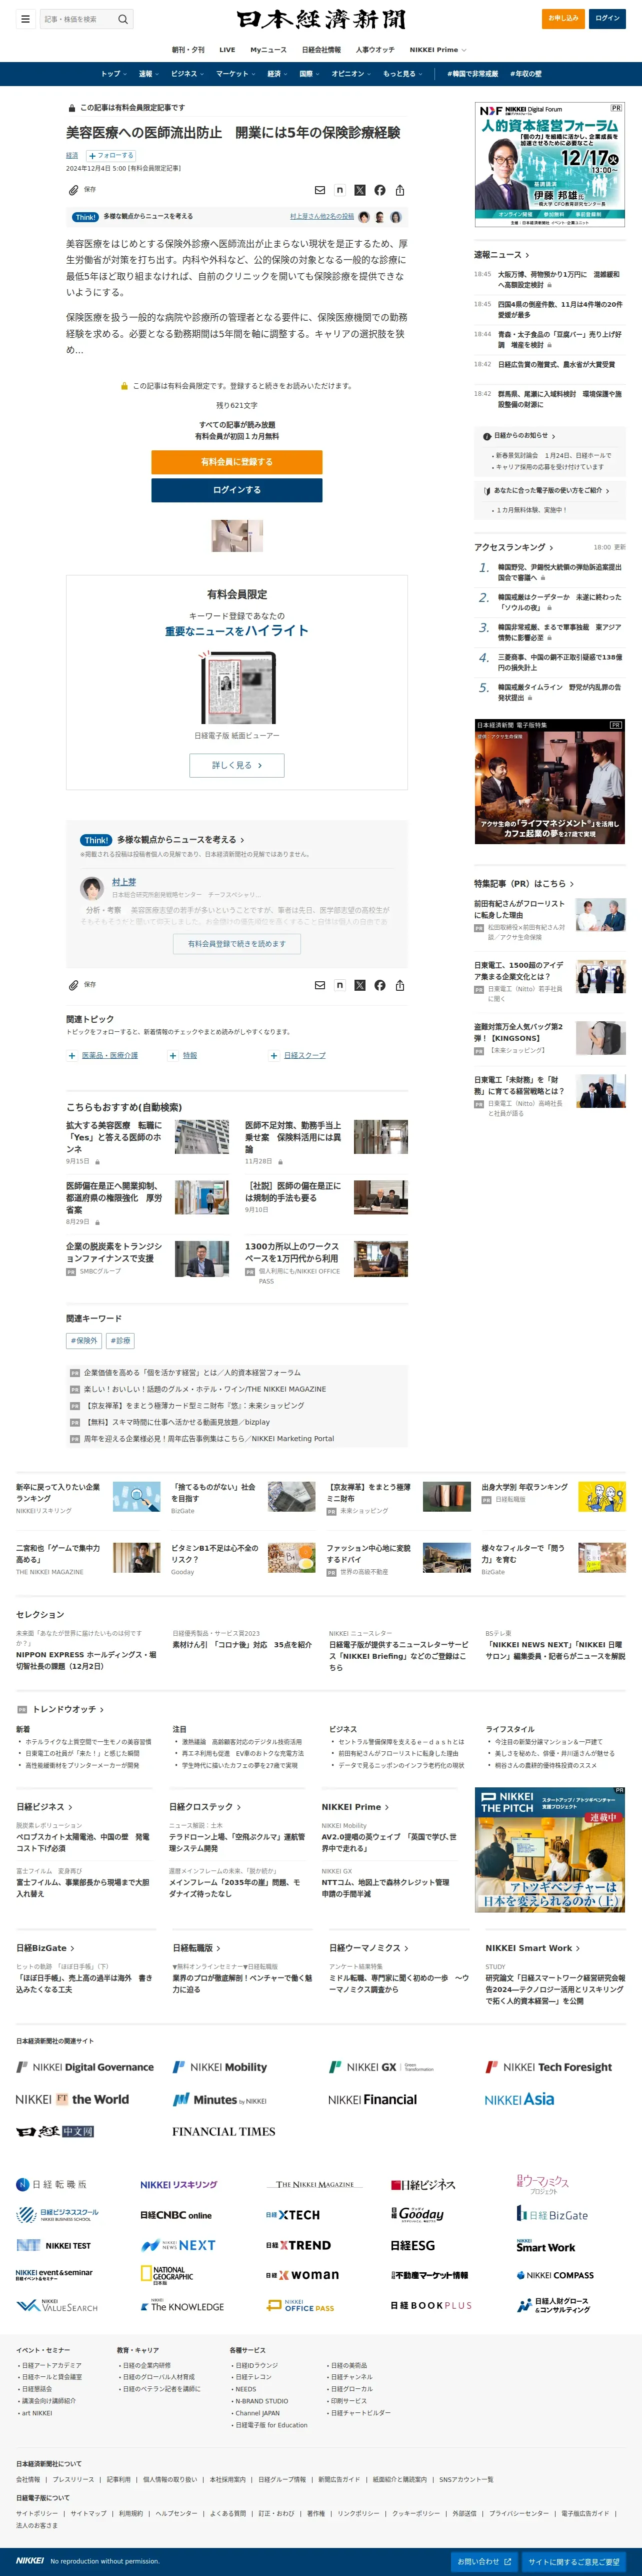Open NIKKEI COMPASS logo link
Screen dimensions: 642x2576
point(555,2275)
